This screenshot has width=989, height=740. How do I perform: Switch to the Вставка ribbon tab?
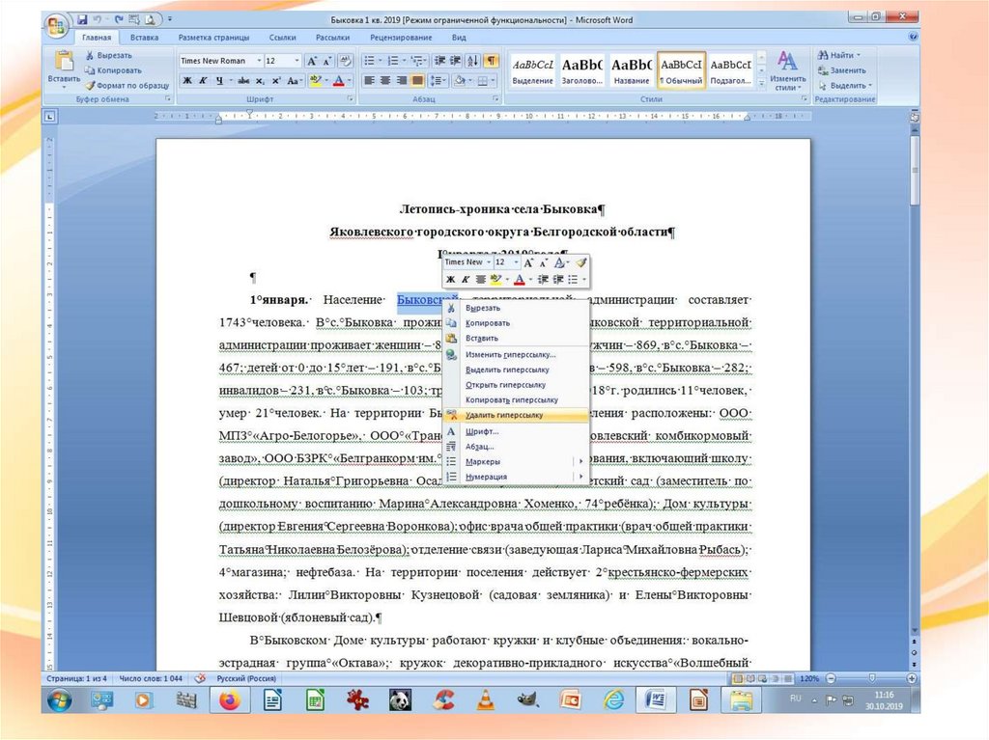pos(144,38)
